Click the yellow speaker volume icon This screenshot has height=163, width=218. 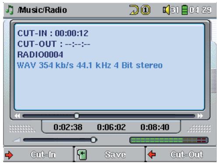pyautogui.click(x=166, y=10)
